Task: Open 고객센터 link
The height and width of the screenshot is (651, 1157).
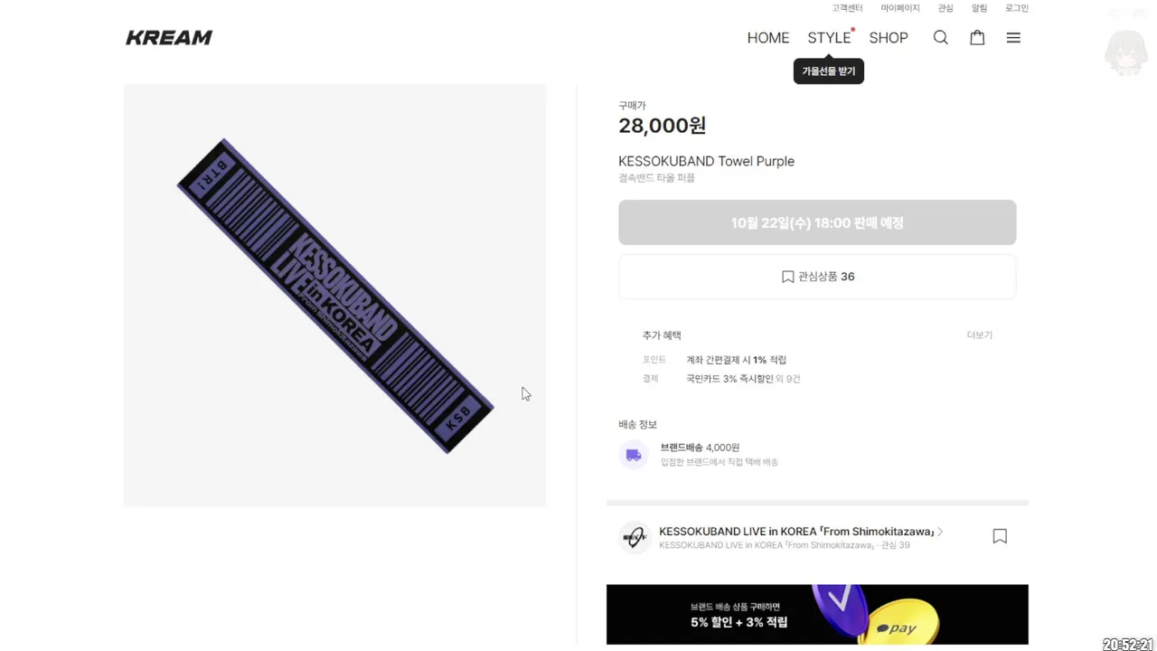Action: point(847,8)
